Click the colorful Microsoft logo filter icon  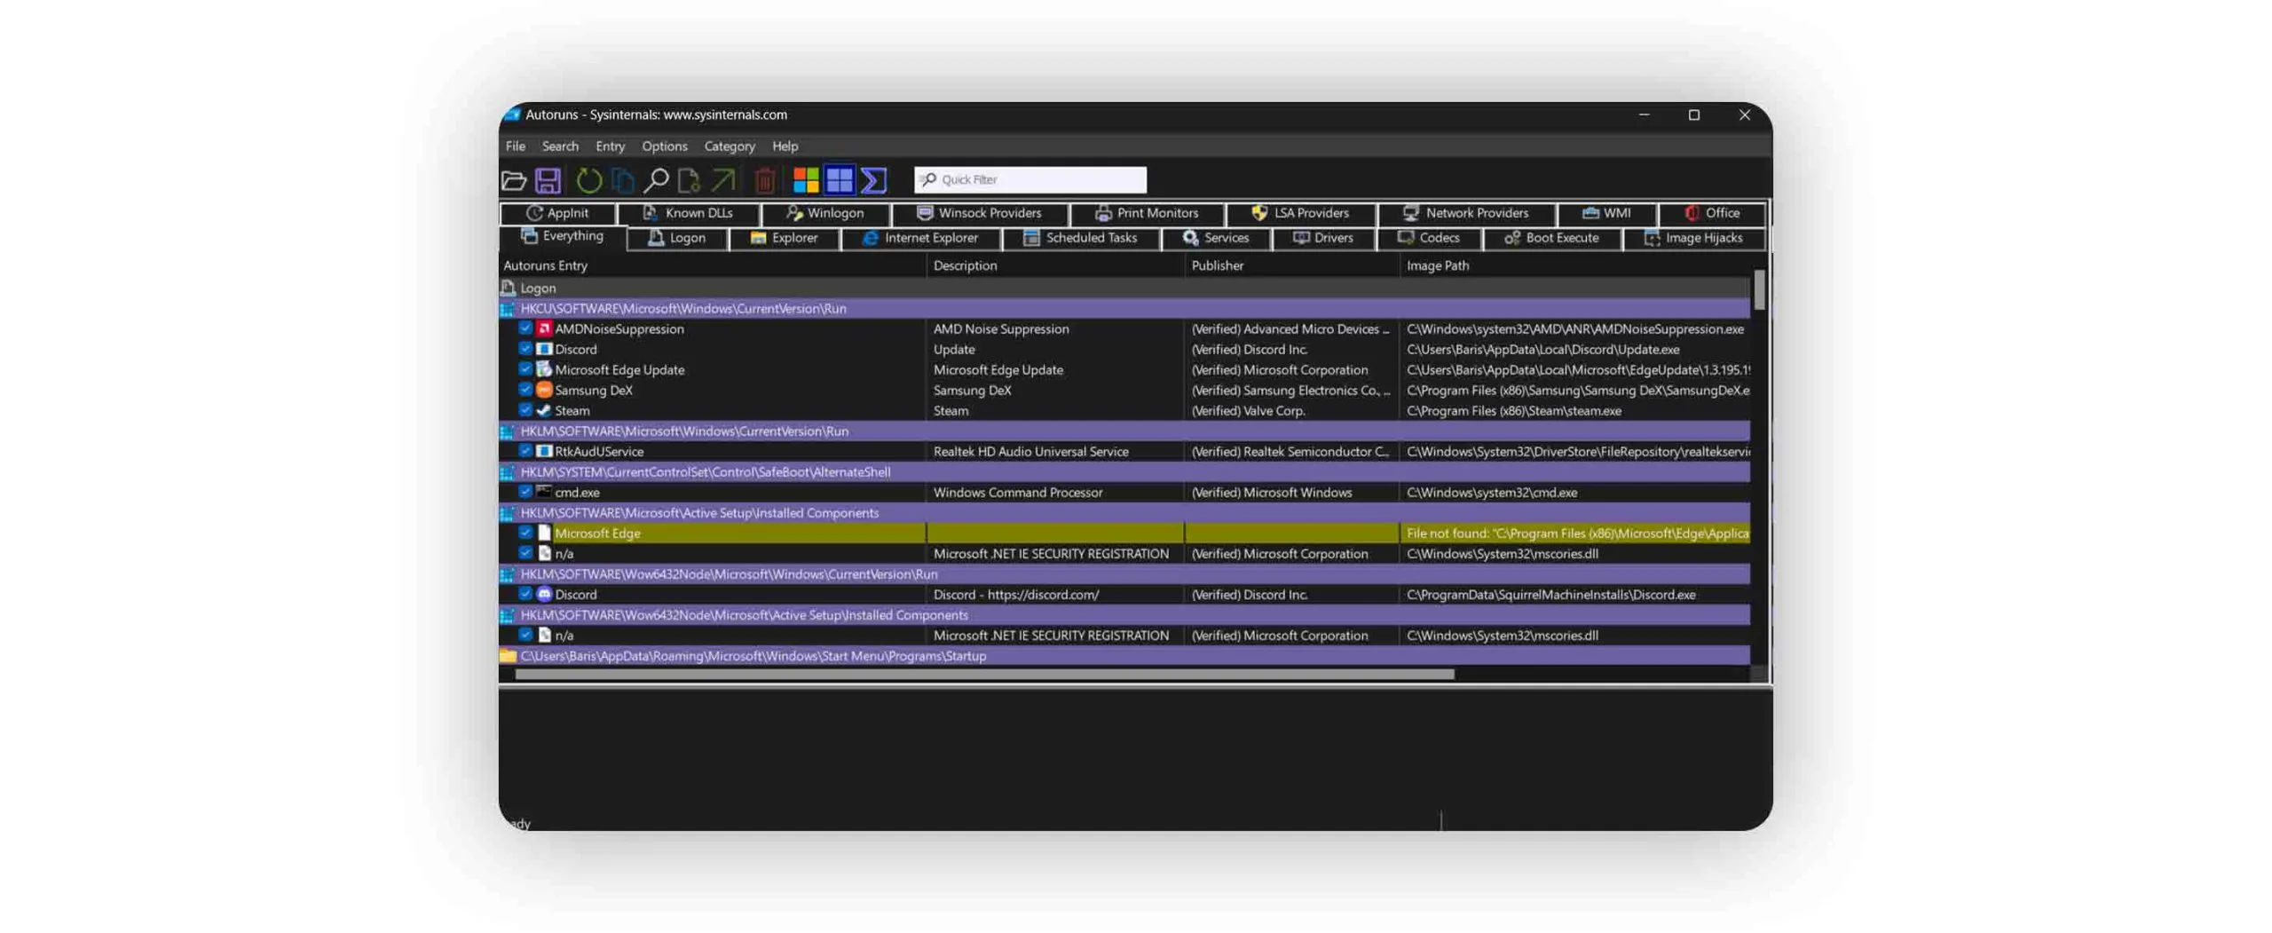[x=805, y=180]
